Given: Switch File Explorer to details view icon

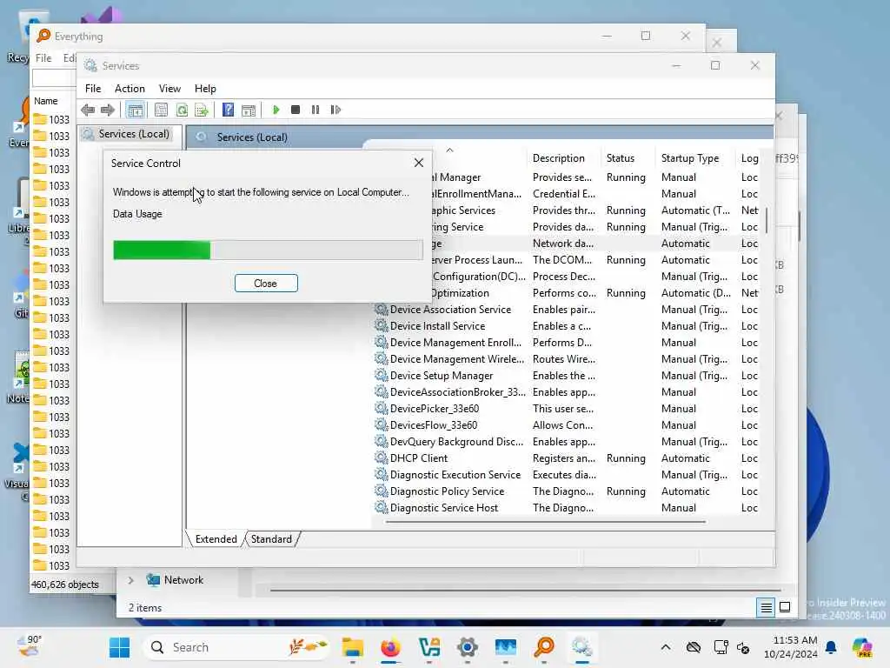Looking at the screenshot, I should click(x=766, y=607).
